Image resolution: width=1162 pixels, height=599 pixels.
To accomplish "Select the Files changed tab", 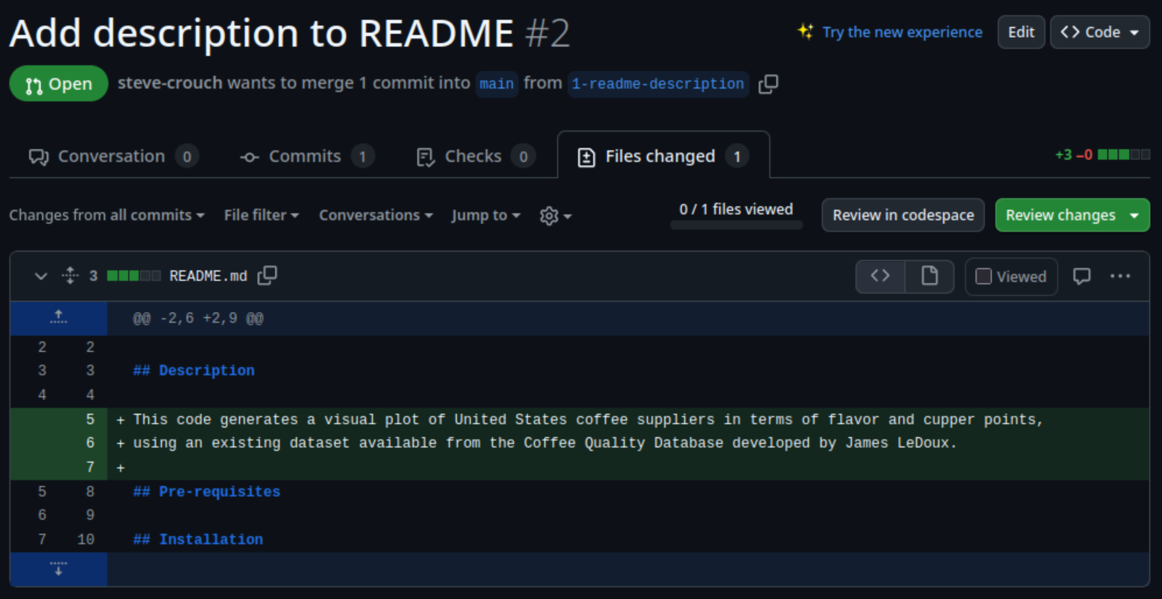I will pyautogui.click(x=663, y=156).
